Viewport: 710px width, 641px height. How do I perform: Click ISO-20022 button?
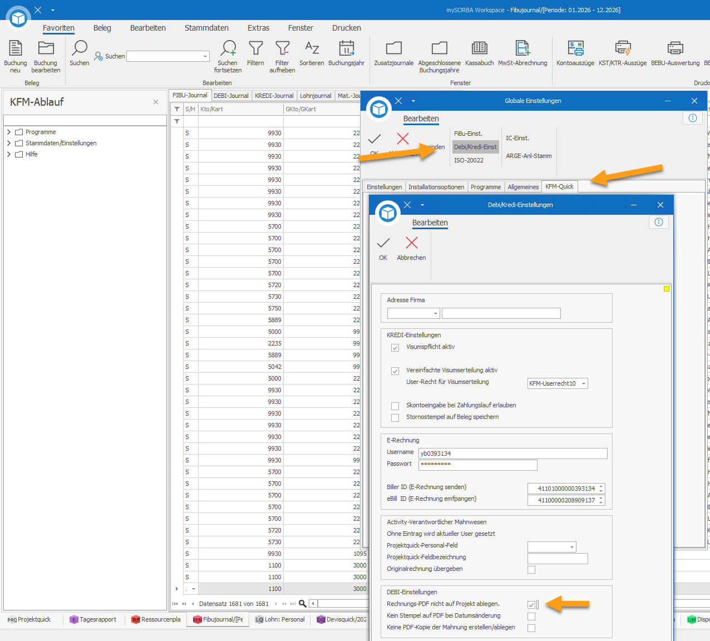[x=469, y=160]
